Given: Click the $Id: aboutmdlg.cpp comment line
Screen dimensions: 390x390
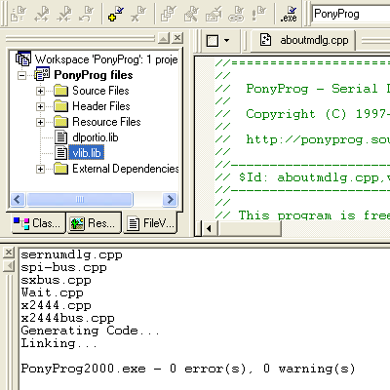Looking at the screenshot, I should click(302, 177).
